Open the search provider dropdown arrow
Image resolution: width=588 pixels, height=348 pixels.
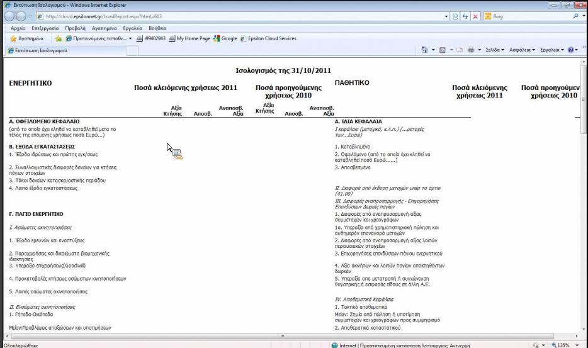tap(584, 16)
